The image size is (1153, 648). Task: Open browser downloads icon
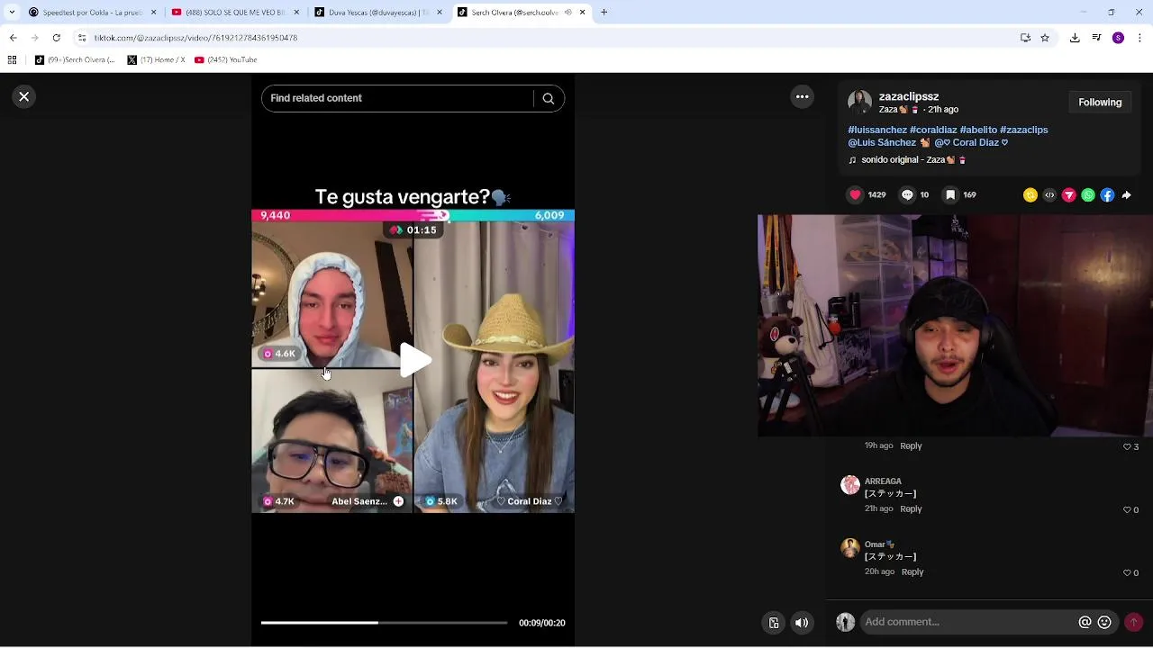[x=1075, y=38]
